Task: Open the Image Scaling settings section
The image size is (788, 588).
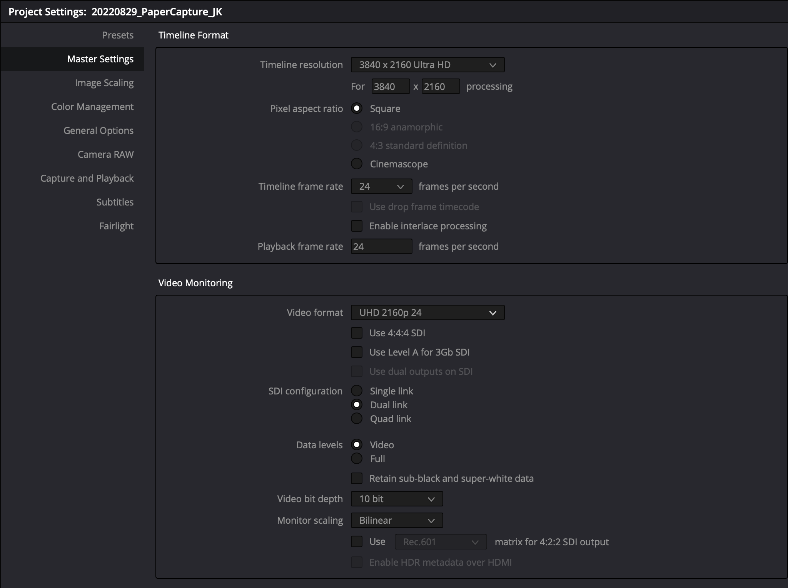Action: pos(104,83)
